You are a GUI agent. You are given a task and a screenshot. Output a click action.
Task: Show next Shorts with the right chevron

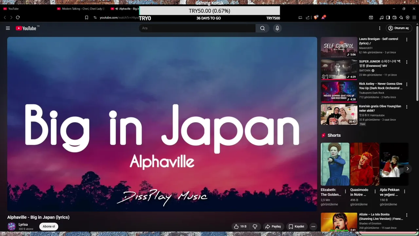click(x=408, y=169)
